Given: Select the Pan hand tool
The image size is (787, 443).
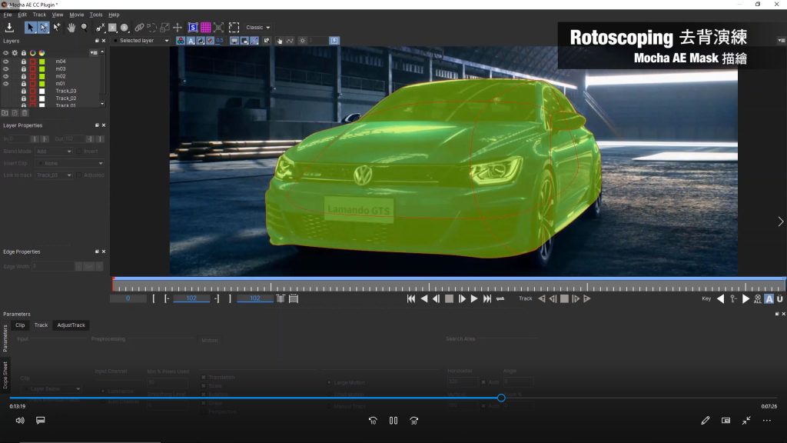Looking at the screenshot, I should pyautogui.click(x=71, y=28).
